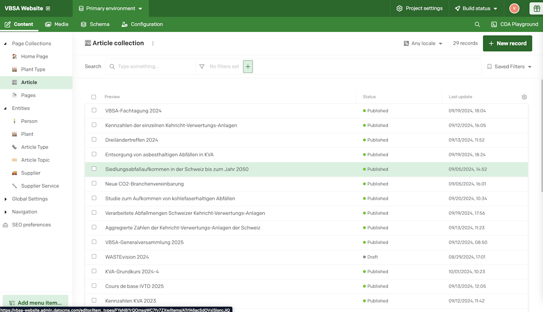Click the CDA Playground terminal icon
This screenshot has width=543, height=312.
494,24
